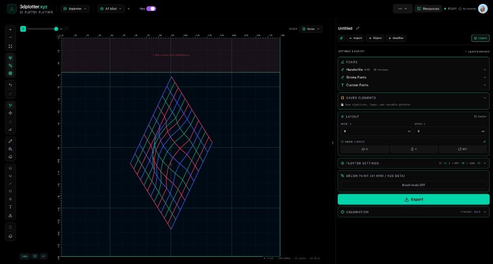493x264 pixels.
Task: Toggle the Pen switch in top bar
Action: pyautogui.click(x=151, y=9)
